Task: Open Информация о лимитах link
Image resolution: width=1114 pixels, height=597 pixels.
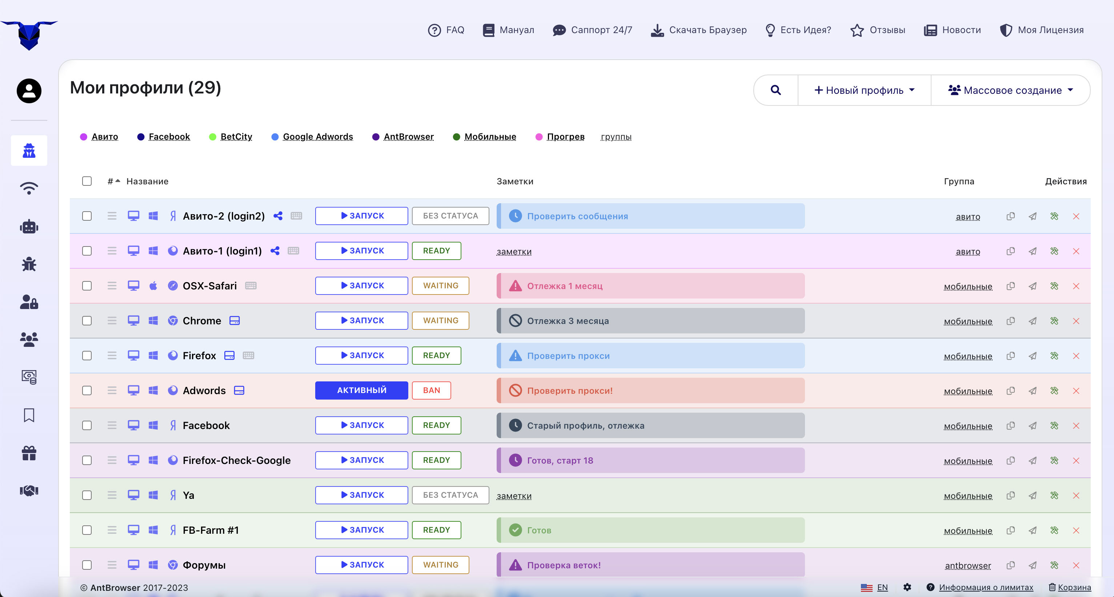Action: tap(986, 587)
